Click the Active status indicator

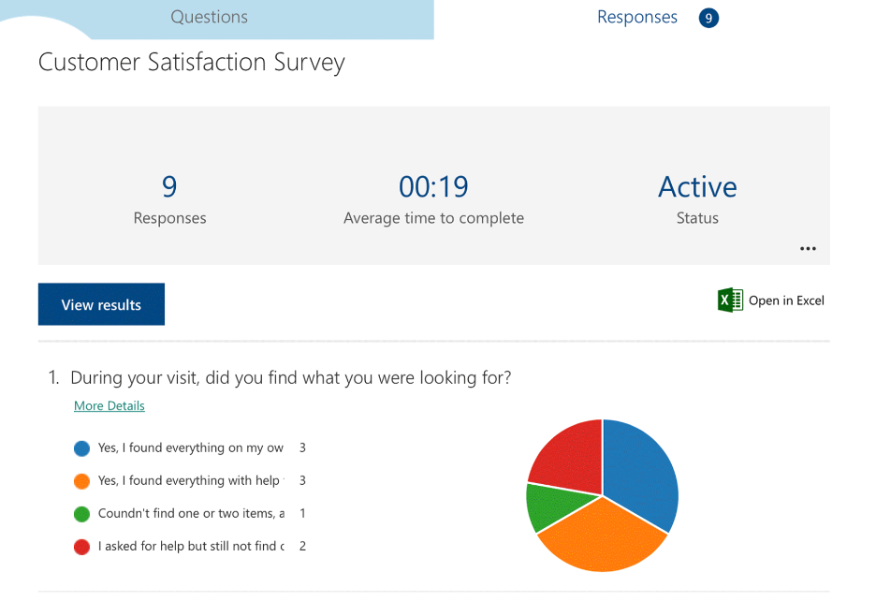click(697, 187)
